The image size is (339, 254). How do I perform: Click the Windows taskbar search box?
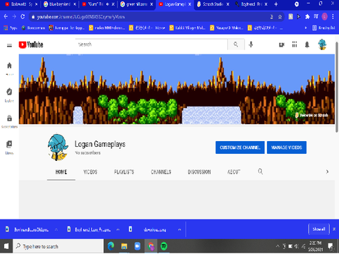point(58,246)
